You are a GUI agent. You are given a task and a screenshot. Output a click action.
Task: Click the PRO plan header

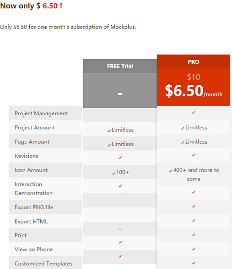click(194, 62)
